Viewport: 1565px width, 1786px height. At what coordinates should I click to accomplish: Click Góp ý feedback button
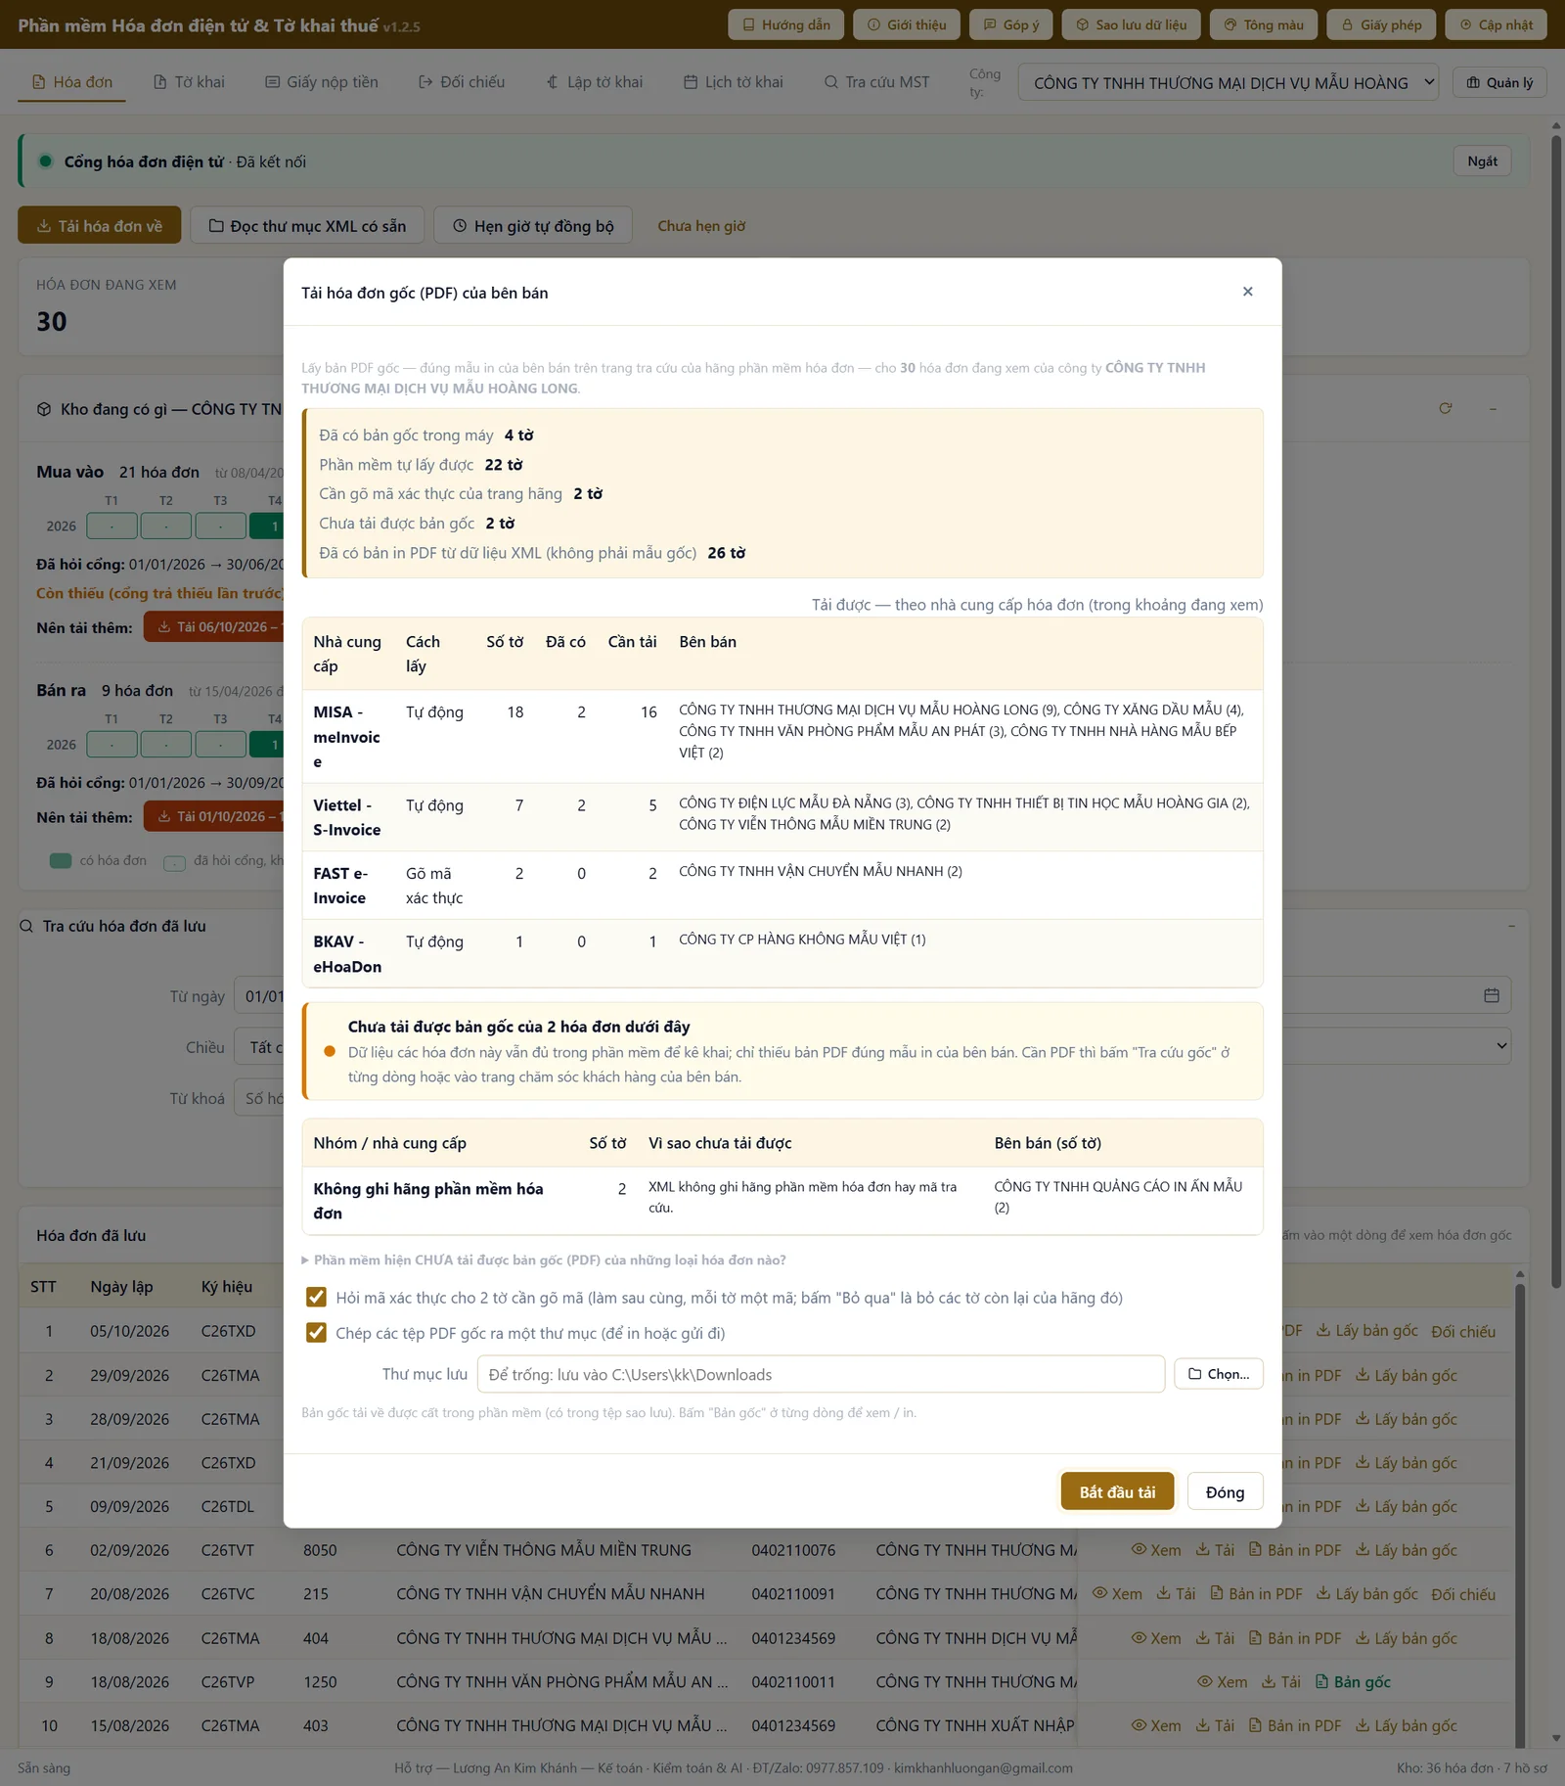1010,24
